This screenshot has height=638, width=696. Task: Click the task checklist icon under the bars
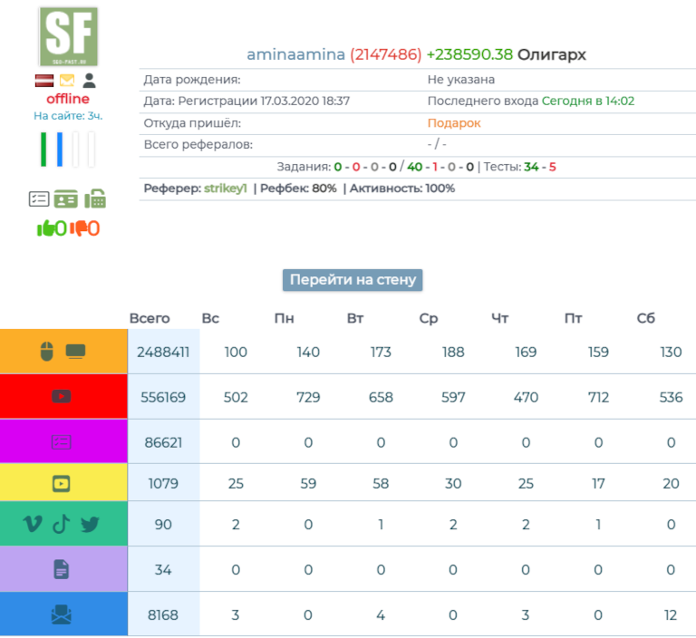[x=39, y=199]
